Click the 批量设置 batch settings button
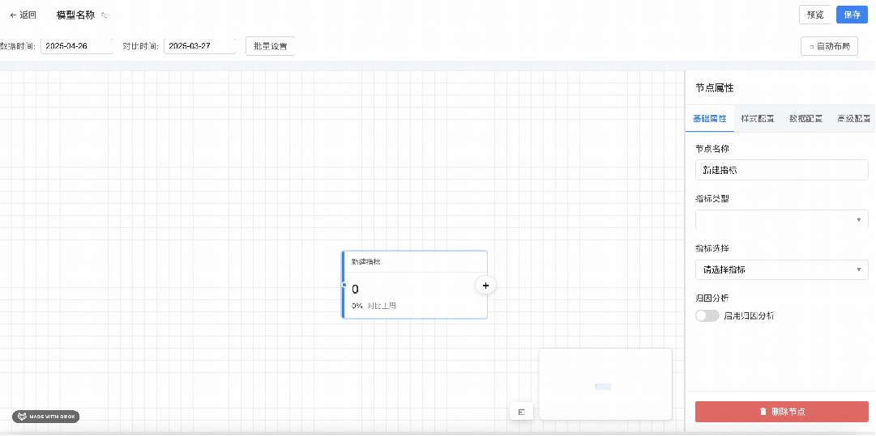 (x=271, y=46)
